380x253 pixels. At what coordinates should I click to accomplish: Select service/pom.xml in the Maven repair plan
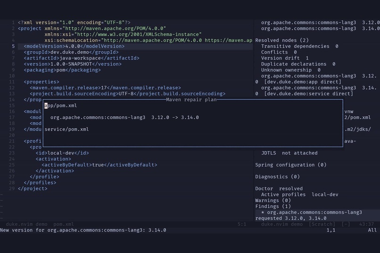[x=66, y=129]
